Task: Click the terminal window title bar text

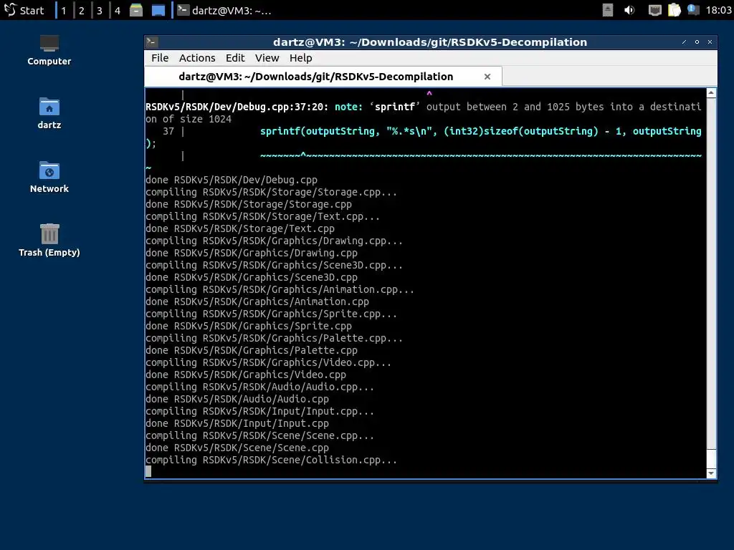Action: (430, 42)
